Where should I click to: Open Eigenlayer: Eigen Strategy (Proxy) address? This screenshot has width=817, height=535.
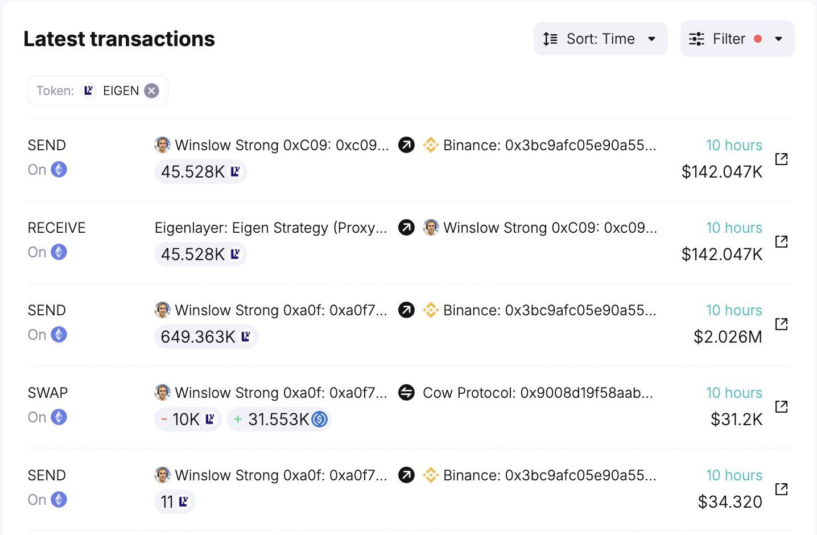pos(271,228)
